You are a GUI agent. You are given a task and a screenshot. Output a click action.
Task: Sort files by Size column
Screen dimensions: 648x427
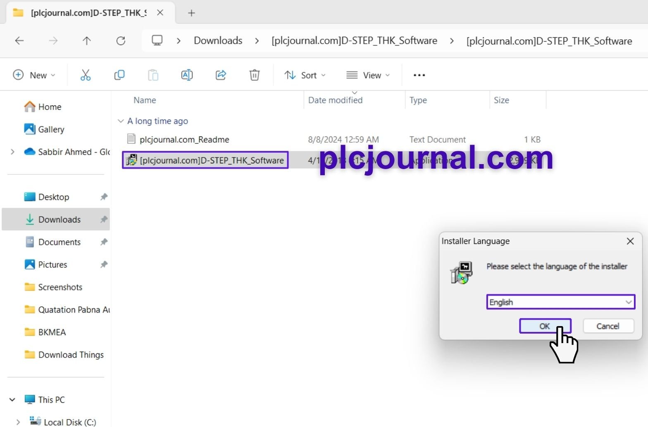pos(501,100)
